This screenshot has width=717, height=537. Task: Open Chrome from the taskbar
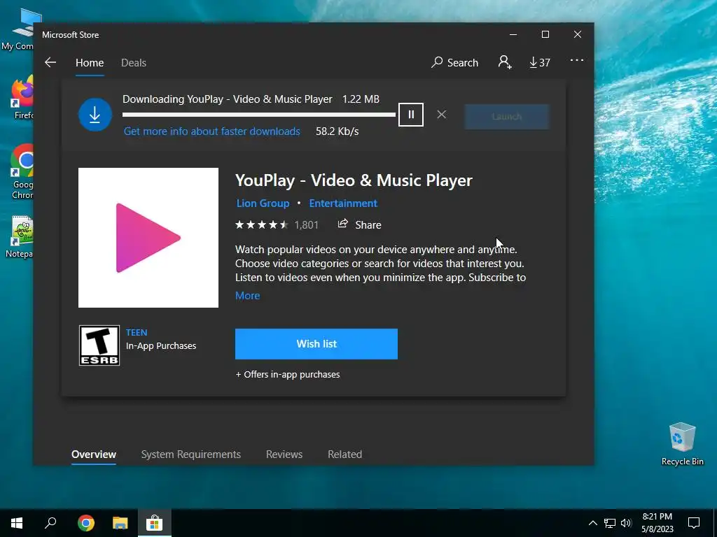click(x=86, y=523)
